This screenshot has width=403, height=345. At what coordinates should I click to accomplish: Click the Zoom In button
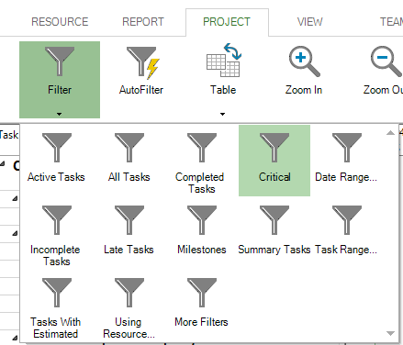[x=304, y=71]
